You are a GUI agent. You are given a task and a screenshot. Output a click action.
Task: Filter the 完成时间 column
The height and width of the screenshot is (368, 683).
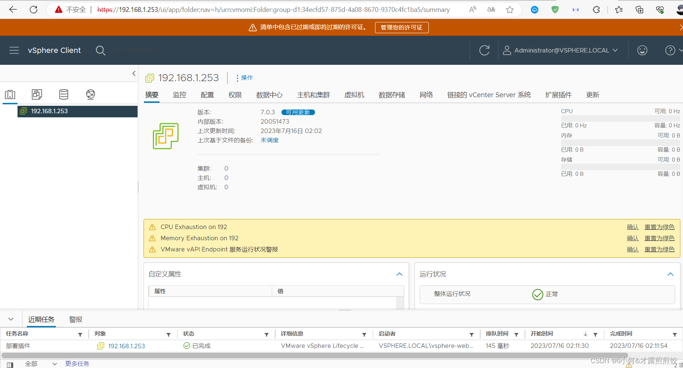tap(675, 334)
